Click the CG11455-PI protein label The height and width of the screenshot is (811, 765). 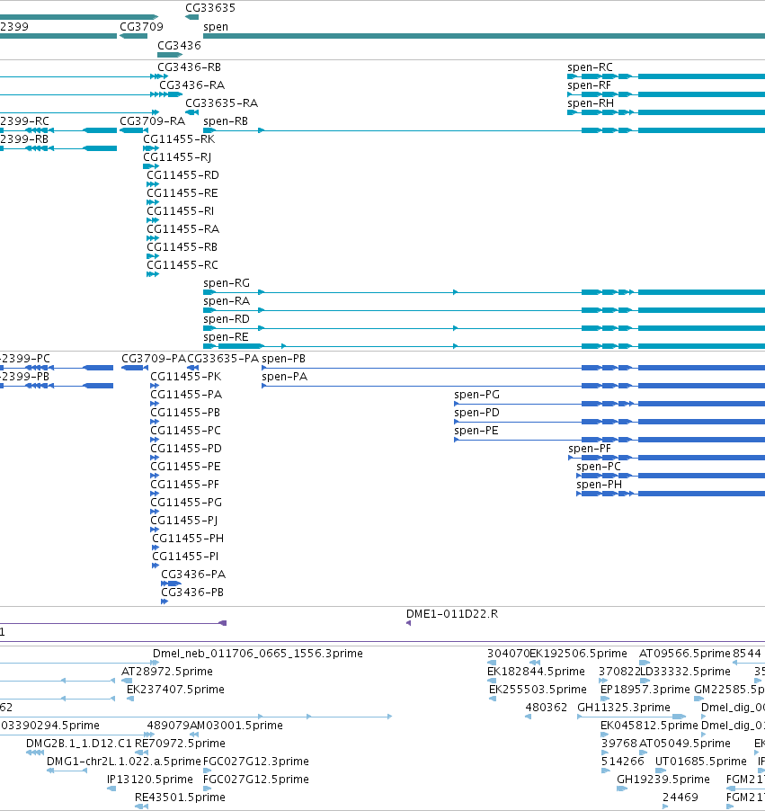[185, 557]
